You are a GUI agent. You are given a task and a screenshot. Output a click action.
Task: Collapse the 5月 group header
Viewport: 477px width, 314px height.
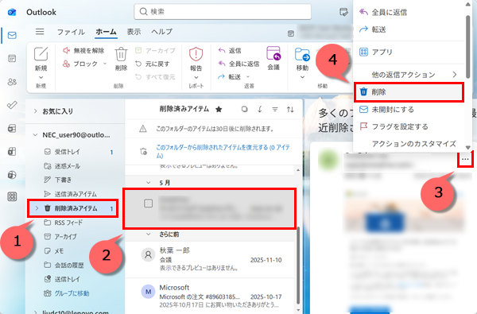(x=149, y=183)
